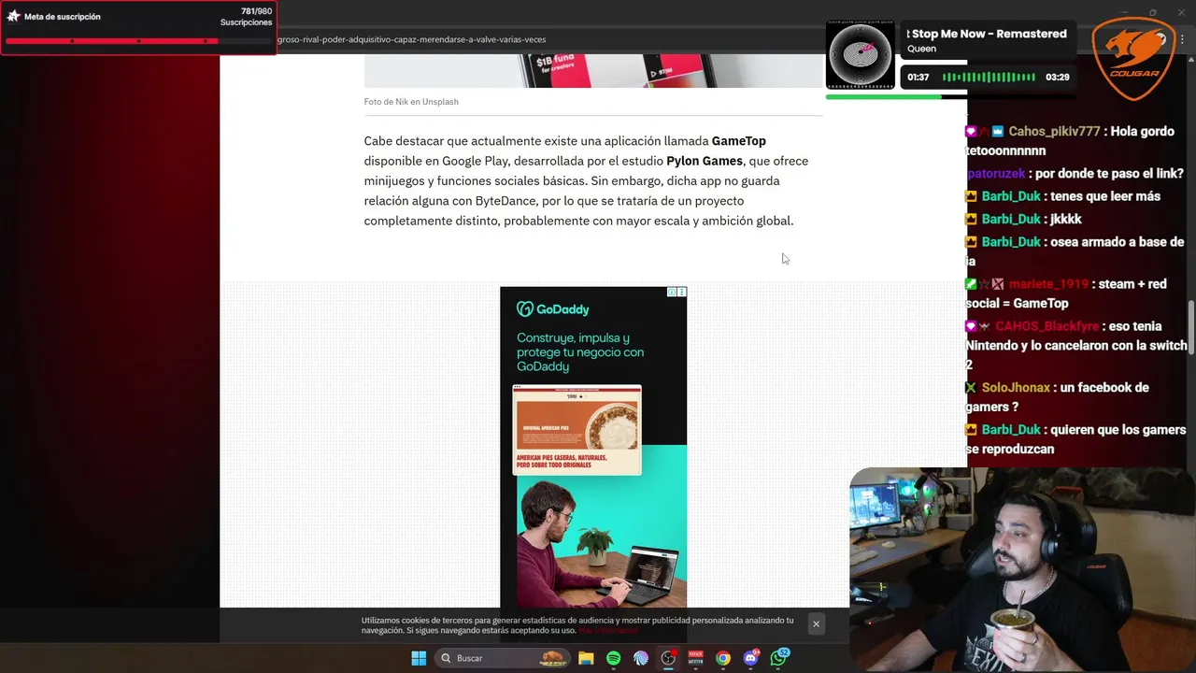This screenshot has height=673, width=1196.
Task: Click the browser address bar URL
Action: tap(411, 39)
